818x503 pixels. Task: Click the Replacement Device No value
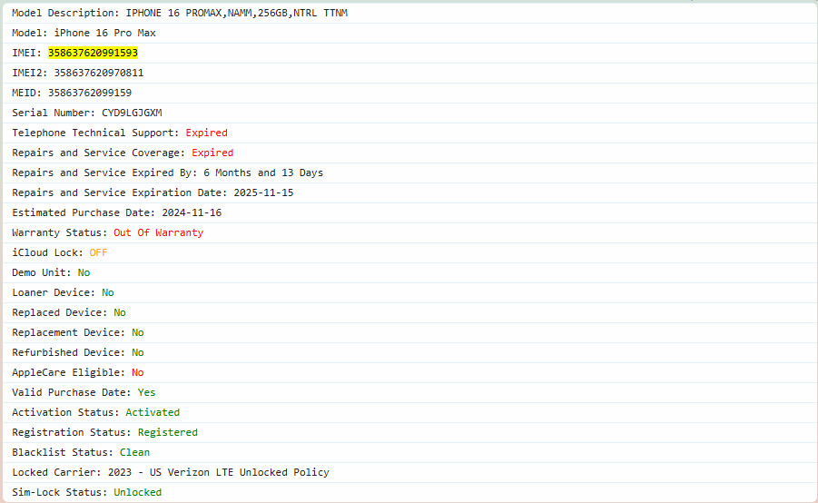point(138,332)
